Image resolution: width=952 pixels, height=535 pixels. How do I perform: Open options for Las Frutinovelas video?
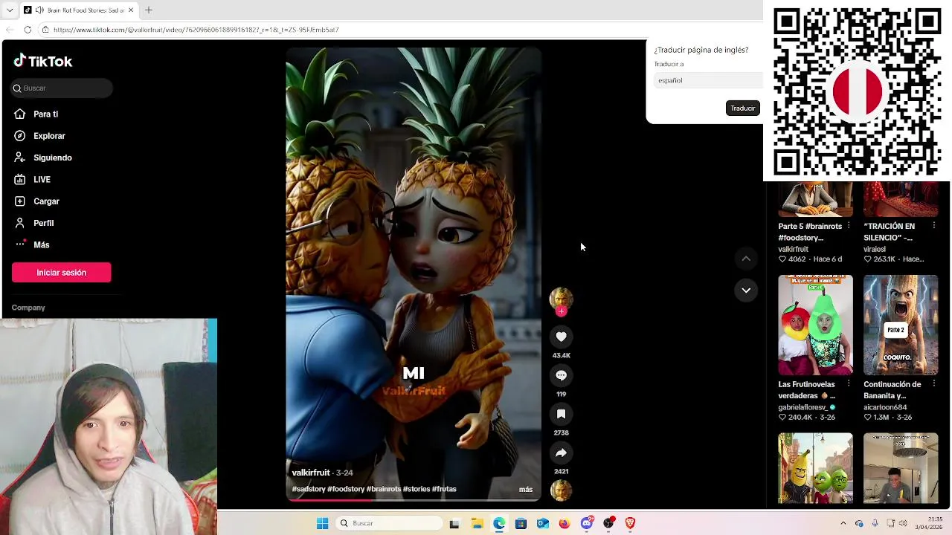(x=849, y=383)
